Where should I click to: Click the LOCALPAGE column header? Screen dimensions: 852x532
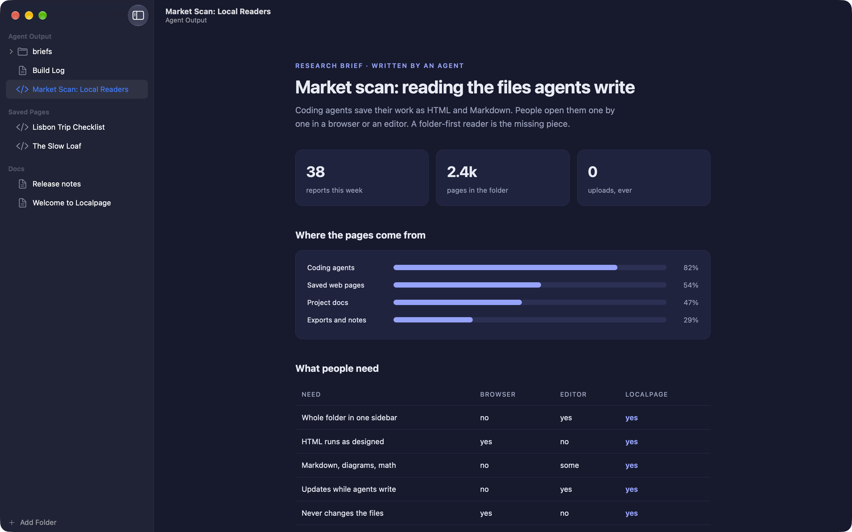coord(646,395)
